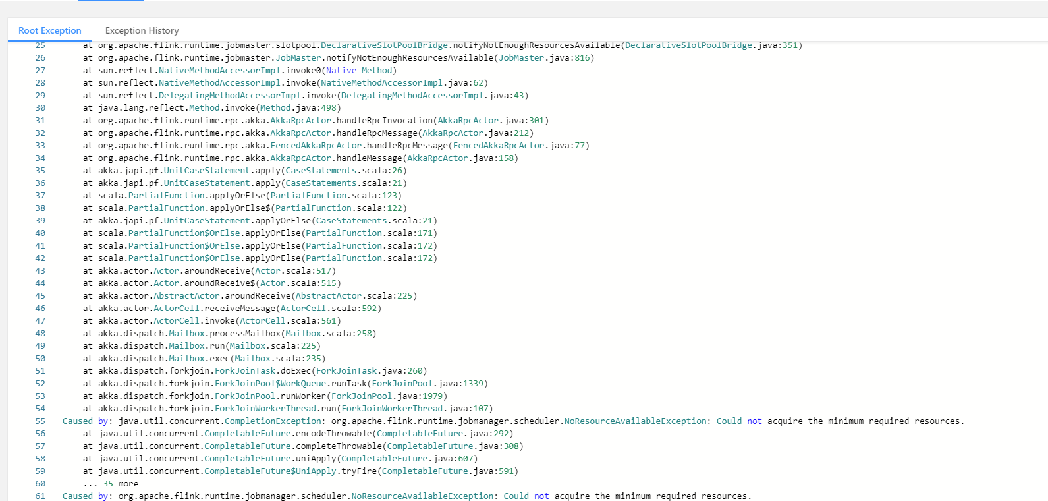Click the DeclarativeSlotPoolBridge.notifyNotEnoughResourcesAvailable stack line
1048x501 pixels.
(441, 45)
